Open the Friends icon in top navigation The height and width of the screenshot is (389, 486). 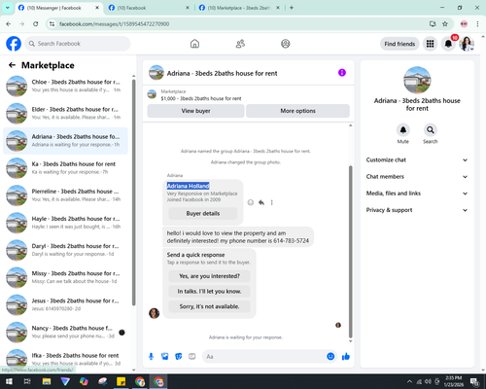pos(240,44)
